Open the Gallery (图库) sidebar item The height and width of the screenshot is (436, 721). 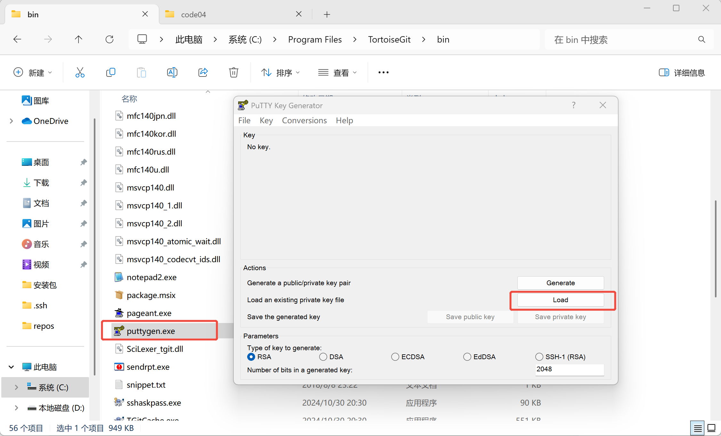36,101
